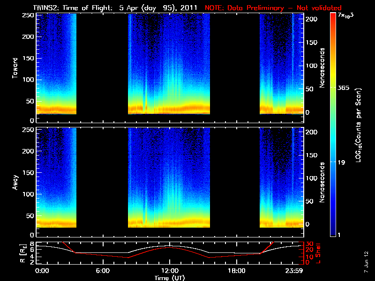Click the '18:00' time axis tick
The width and height of the screenshot is (375, 281).
pyautogui.click(x=236, y=271)
